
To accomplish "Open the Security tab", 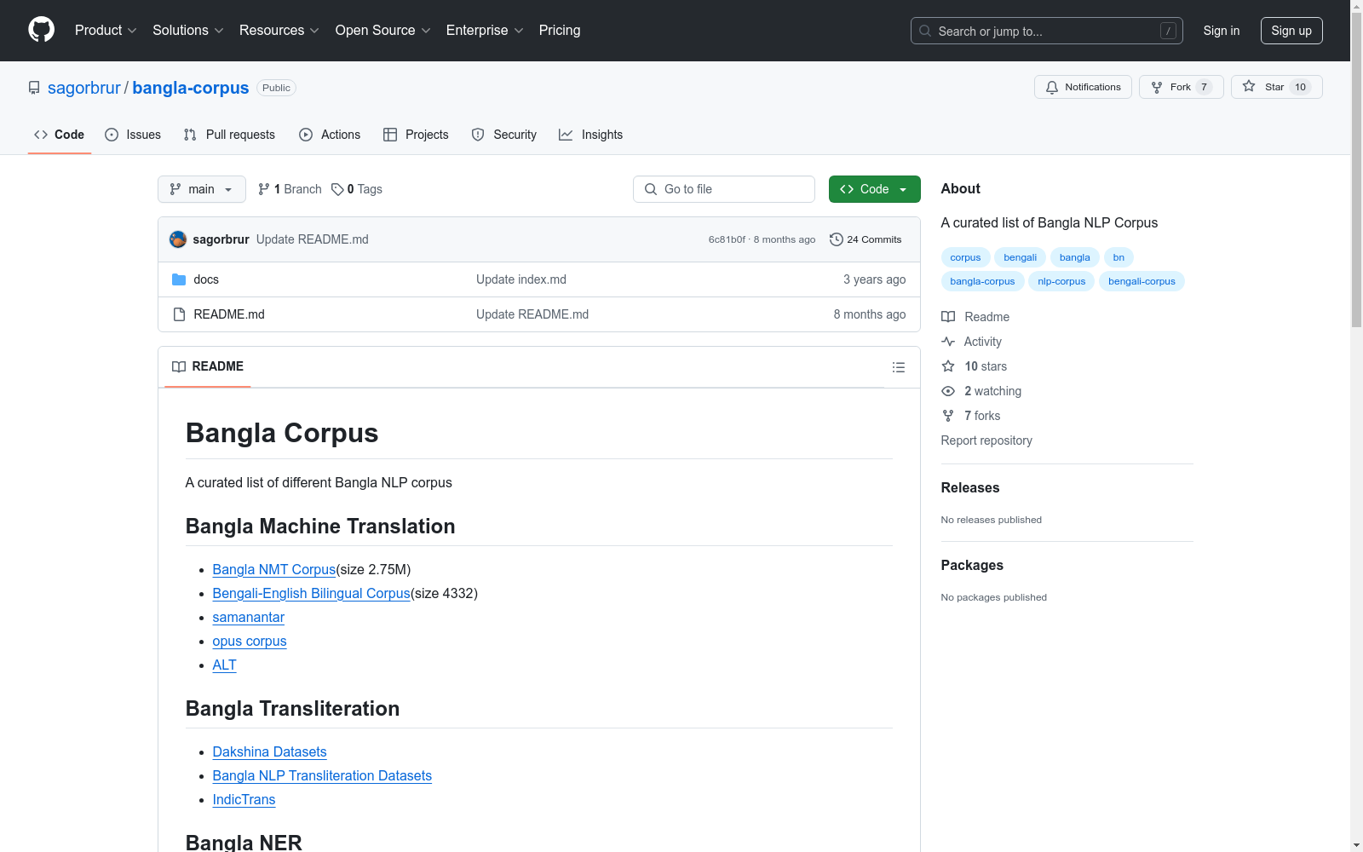I will (x=504, y=135).
